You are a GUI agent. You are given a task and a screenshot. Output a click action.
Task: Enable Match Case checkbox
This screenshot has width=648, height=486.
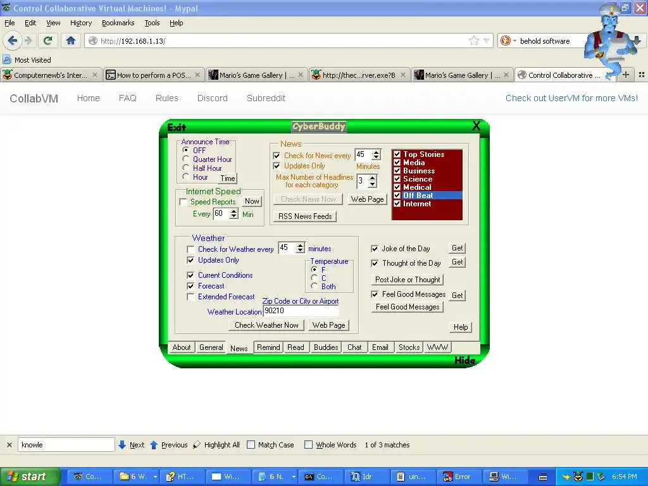(x=251, y=445)
